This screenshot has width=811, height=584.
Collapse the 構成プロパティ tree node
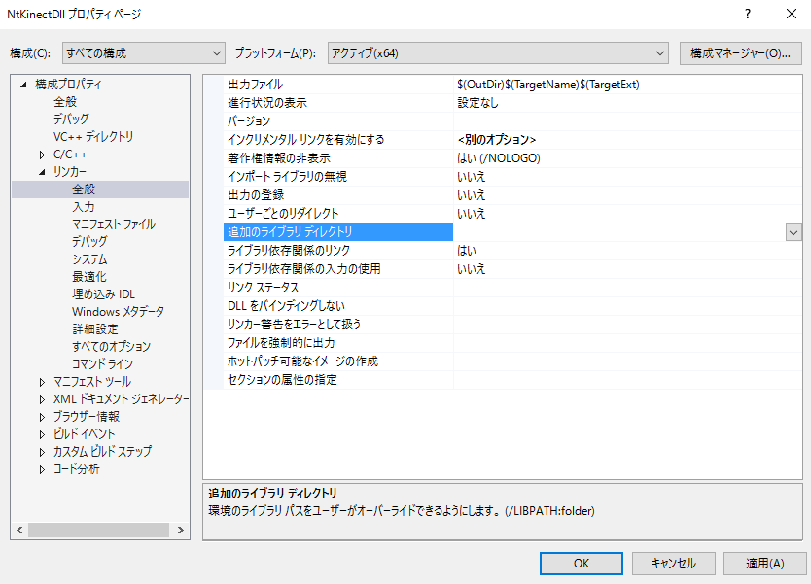(23, 85)
